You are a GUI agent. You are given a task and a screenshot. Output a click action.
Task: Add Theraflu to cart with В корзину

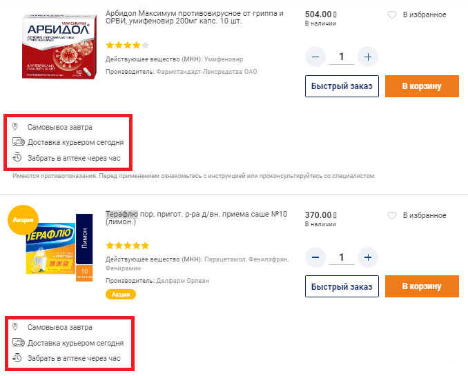[x=422, y=286]
